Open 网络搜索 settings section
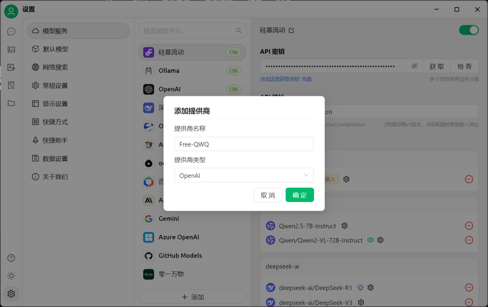Image resolution: width=488 pixels, height=307 pixels. click(79, 67)
